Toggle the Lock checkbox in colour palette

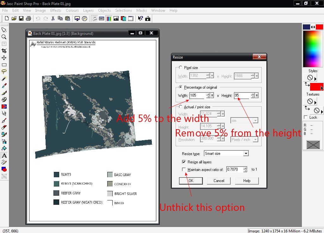306,117
